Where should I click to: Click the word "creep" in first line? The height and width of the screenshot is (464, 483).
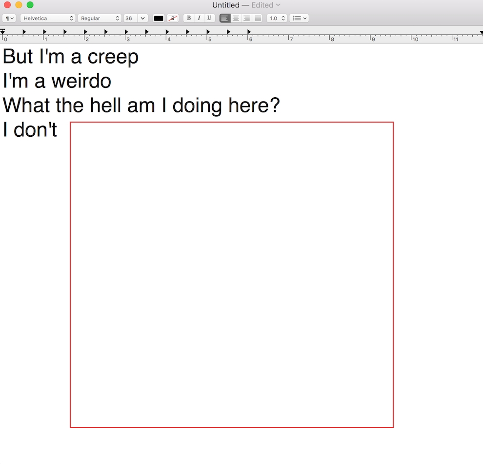[x=113, y=58]
